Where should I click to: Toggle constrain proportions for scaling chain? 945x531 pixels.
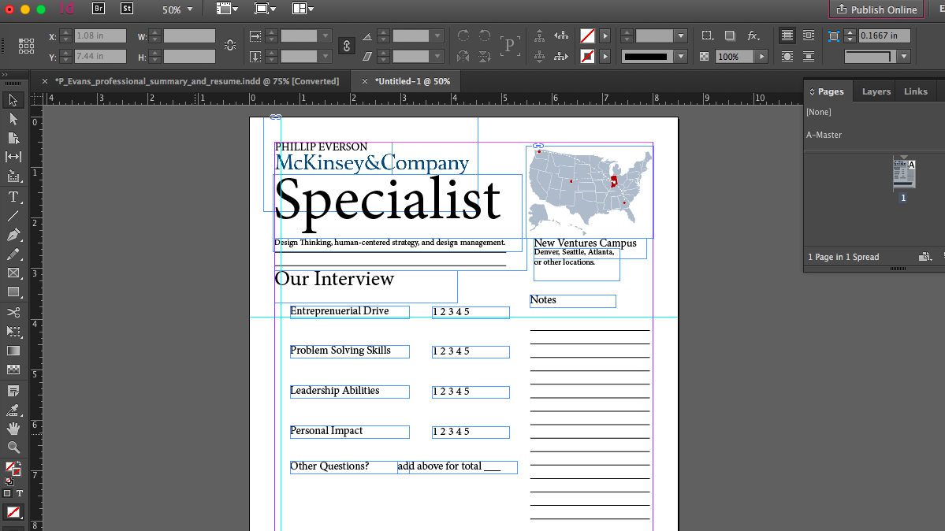[347, 46]
